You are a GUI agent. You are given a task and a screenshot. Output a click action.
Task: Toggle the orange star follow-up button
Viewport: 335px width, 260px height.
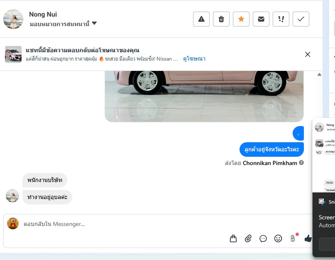tap(241, 19)
